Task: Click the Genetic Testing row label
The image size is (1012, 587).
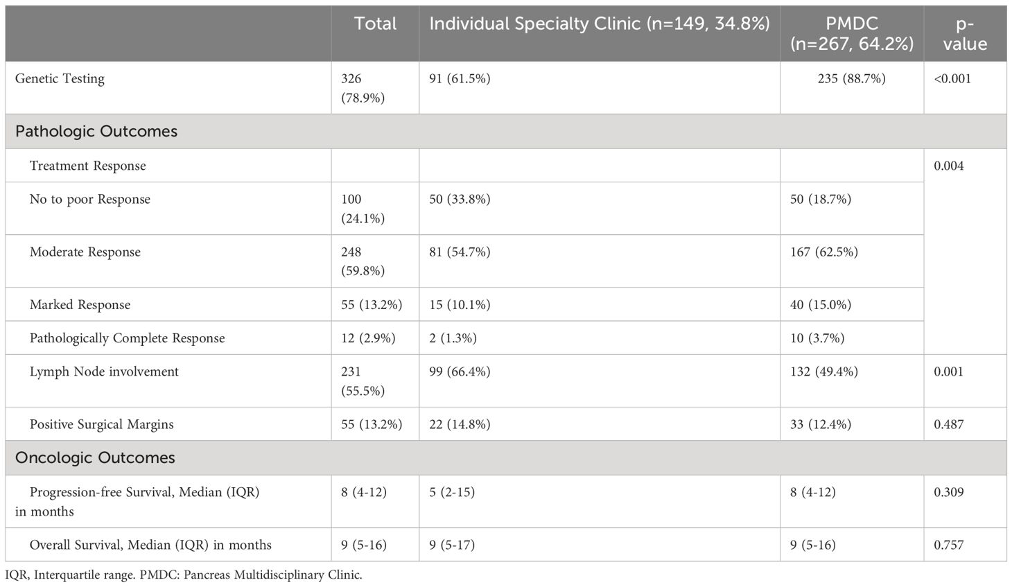Action: click(60, 79)
